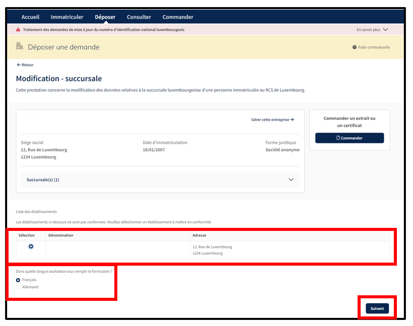Select the establishment radio button in the table

tap(31, 247)
